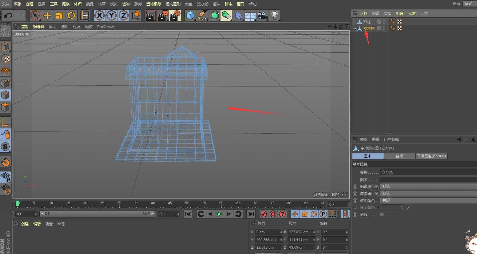The width and height of the screenshot is (477, 254).
Task: Switch to the 坐标 tab
Action: click(x=399, y=156)
